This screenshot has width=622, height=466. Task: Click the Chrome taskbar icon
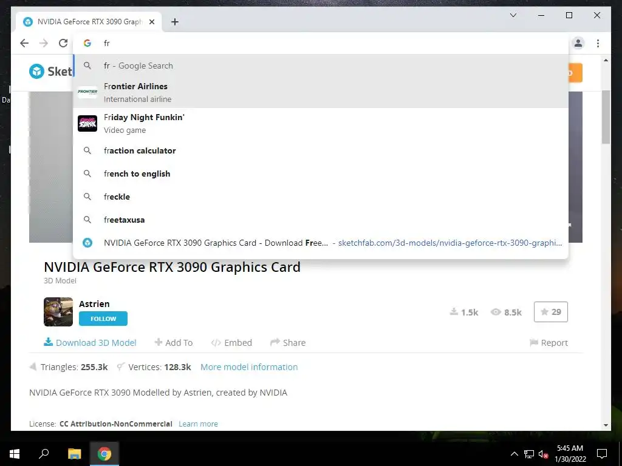(x=104, y=454)
